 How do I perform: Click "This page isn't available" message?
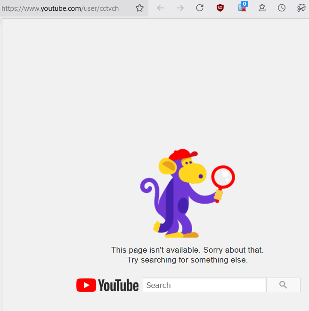click(187, 250)
